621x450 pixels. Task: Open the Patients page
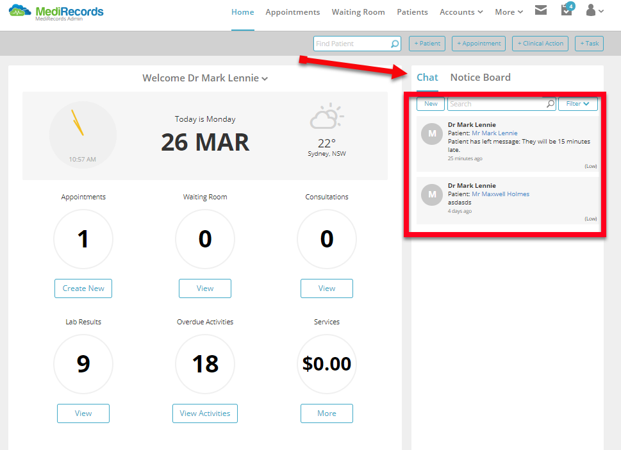412,12
